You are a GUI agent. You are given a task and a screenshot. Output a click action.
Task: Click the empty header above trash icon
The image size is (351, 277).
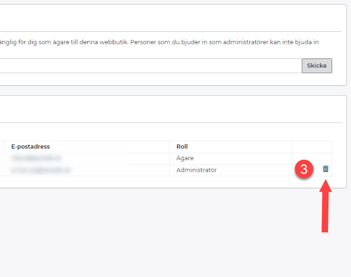[x=311, y=147]
